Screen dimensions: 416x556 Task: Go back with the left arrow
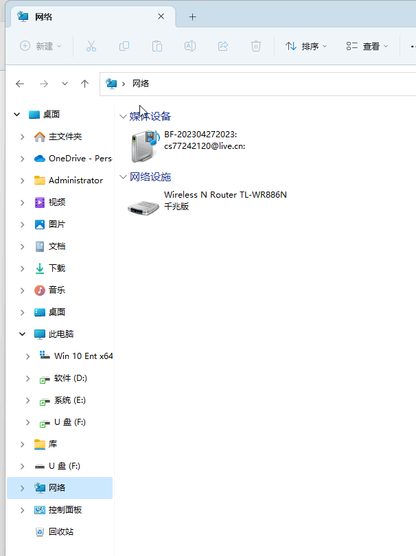(x=20, y=84)
